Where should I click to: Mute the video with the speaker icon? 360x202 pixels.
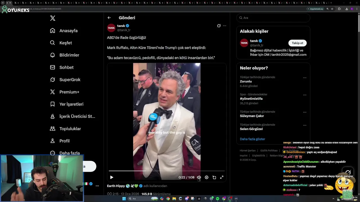tap(199, 177)
